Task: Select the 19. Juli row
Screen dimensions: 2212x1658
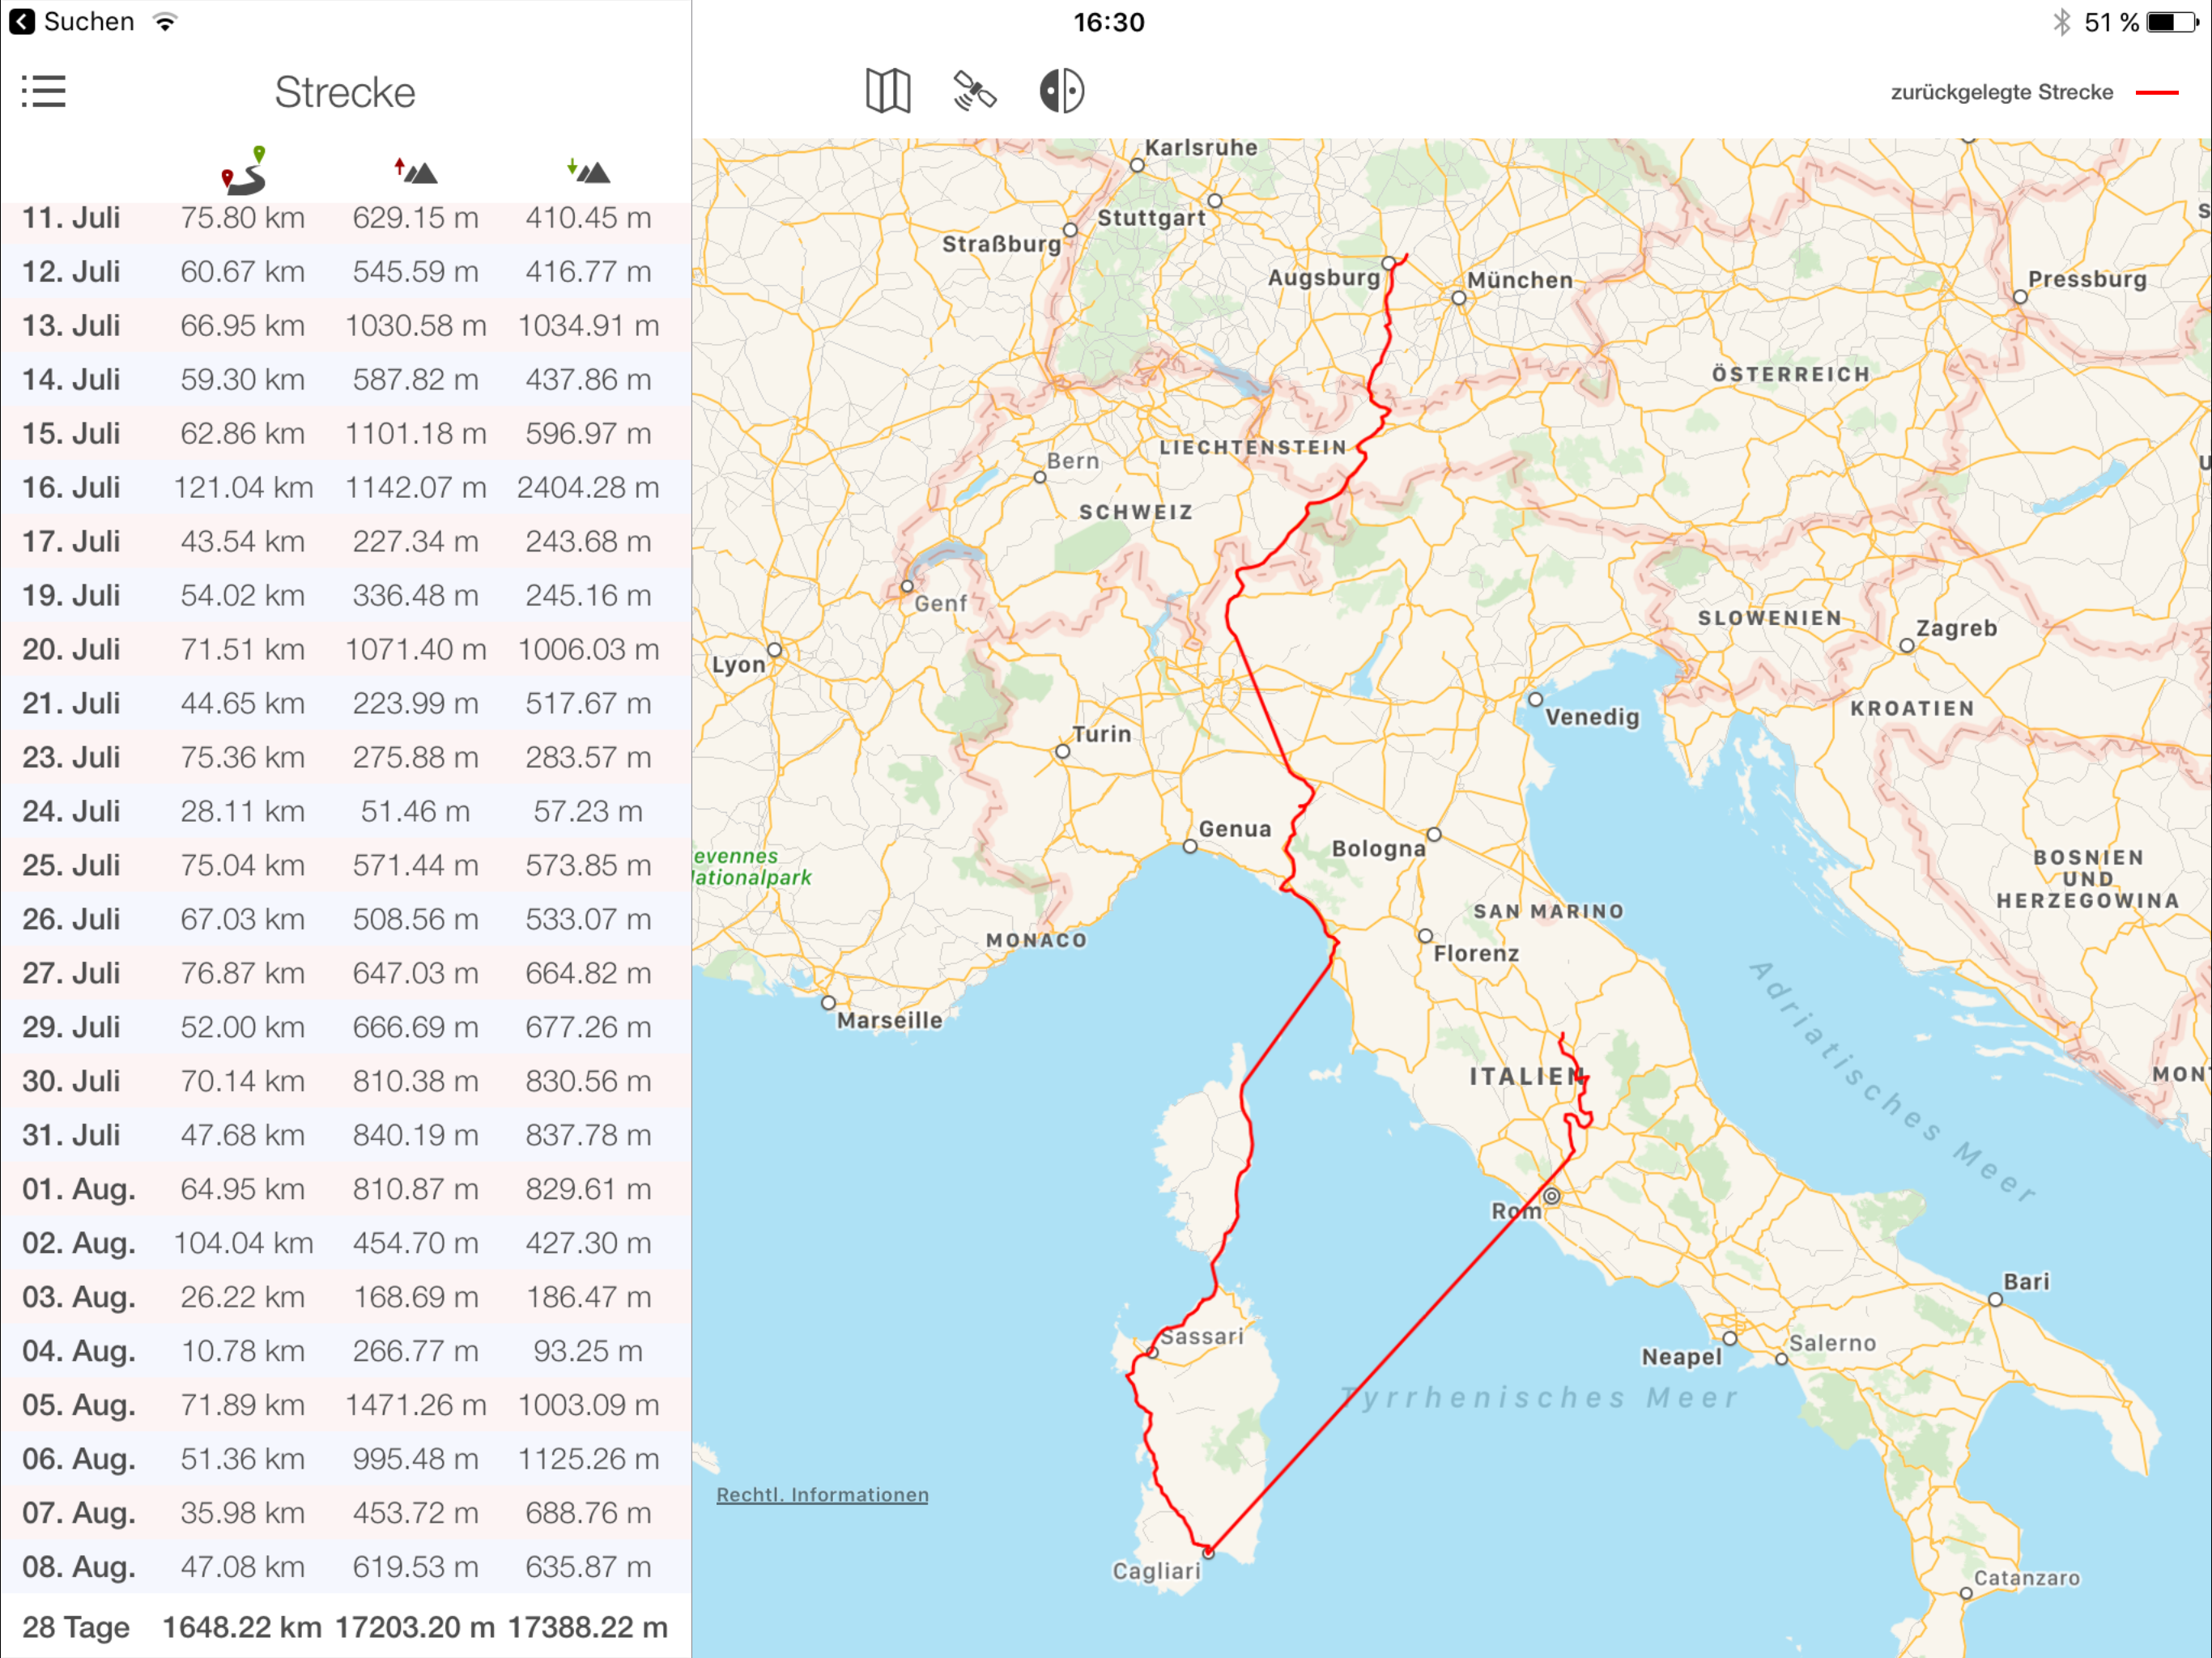Action: (345, 595)
